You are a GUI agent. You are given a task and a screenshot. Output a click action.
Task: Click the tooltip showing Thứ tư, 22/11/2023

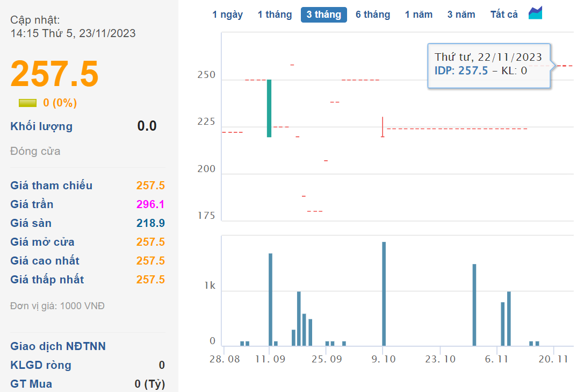coord(488,65)
